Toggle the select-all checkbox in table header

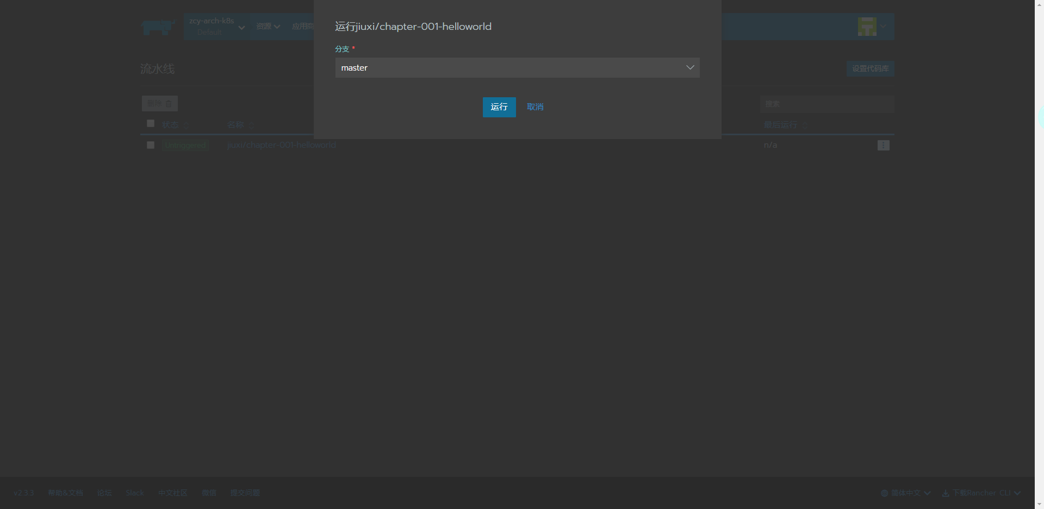click(x=151, y=123)
